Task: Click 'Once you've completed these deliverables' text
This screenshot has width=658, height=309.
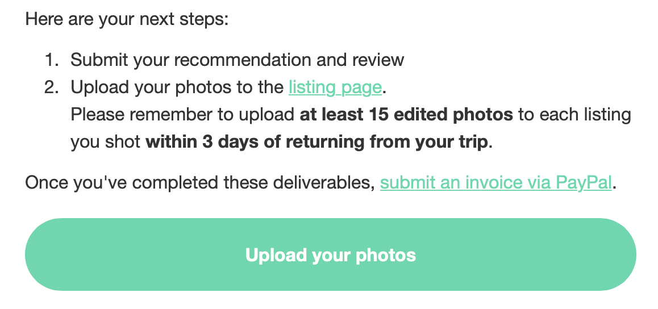Action: pos(200,183)
